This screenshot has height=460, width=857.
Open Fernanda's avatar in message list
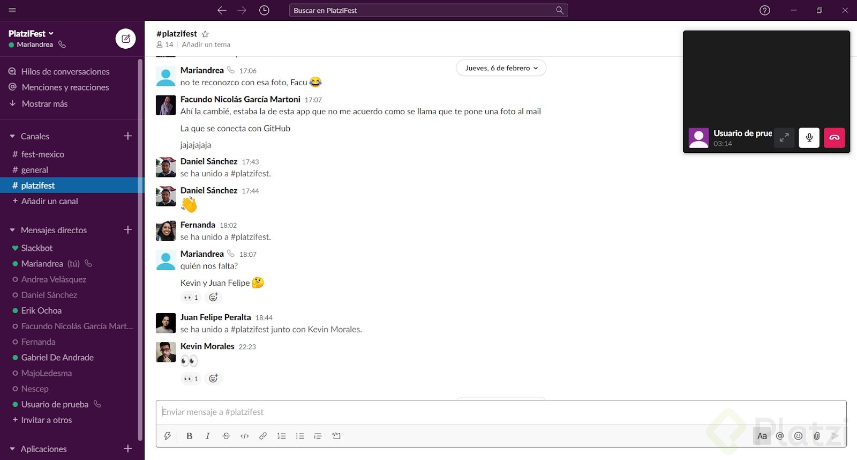(166, 231)
